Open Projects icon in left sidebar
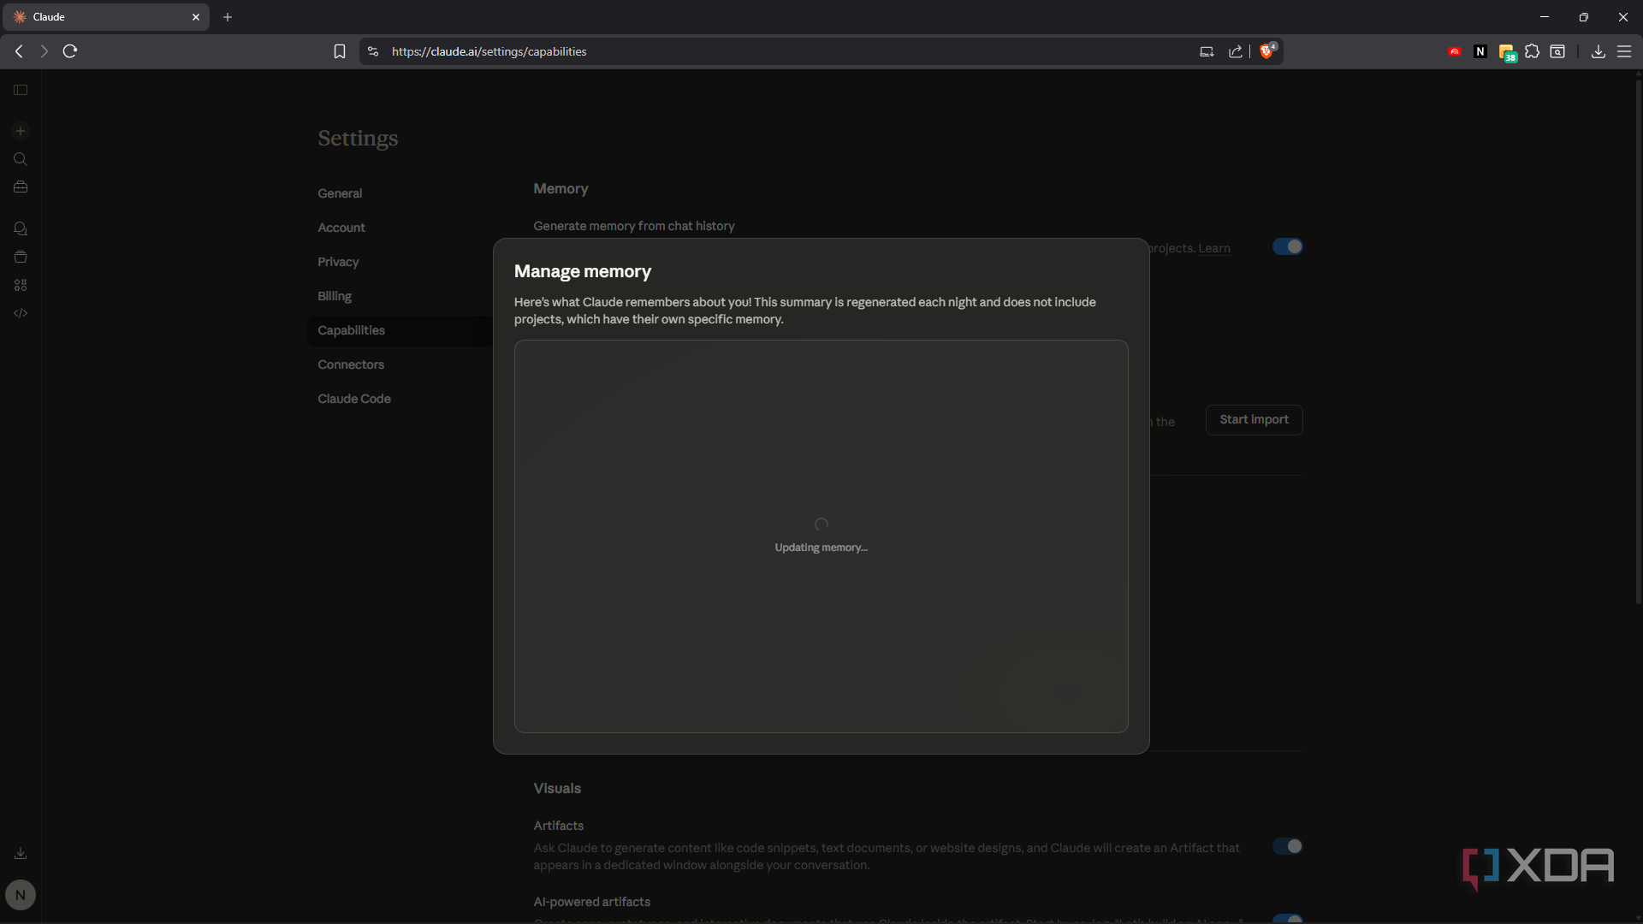 pos(21,257)
